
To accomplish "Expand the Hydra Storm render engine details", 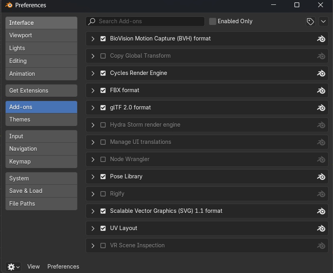I will [93, 125].
